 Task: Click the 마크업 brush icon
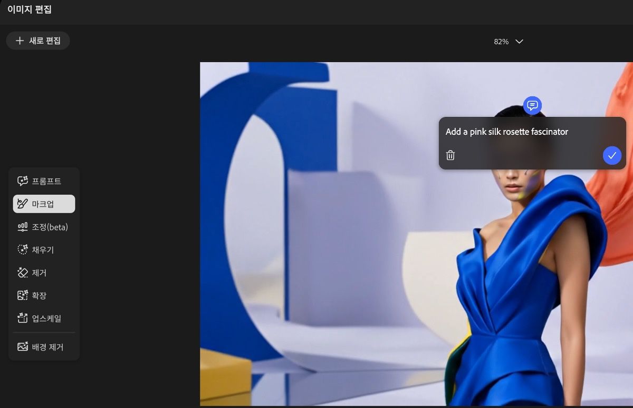[23, 204]
